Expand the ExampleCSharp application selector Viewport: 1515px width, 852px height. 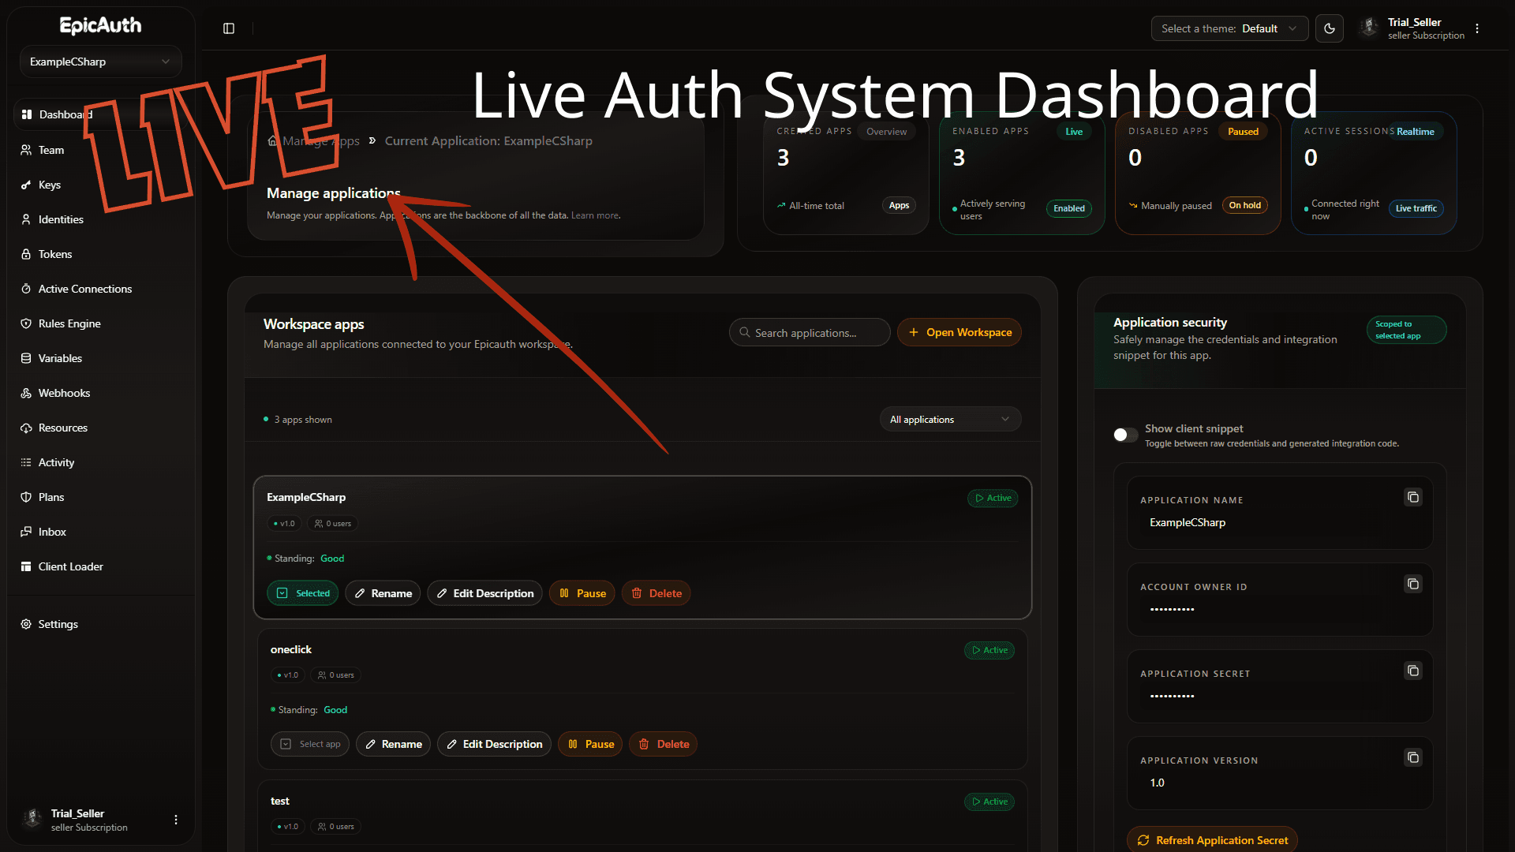click(100, 62)
